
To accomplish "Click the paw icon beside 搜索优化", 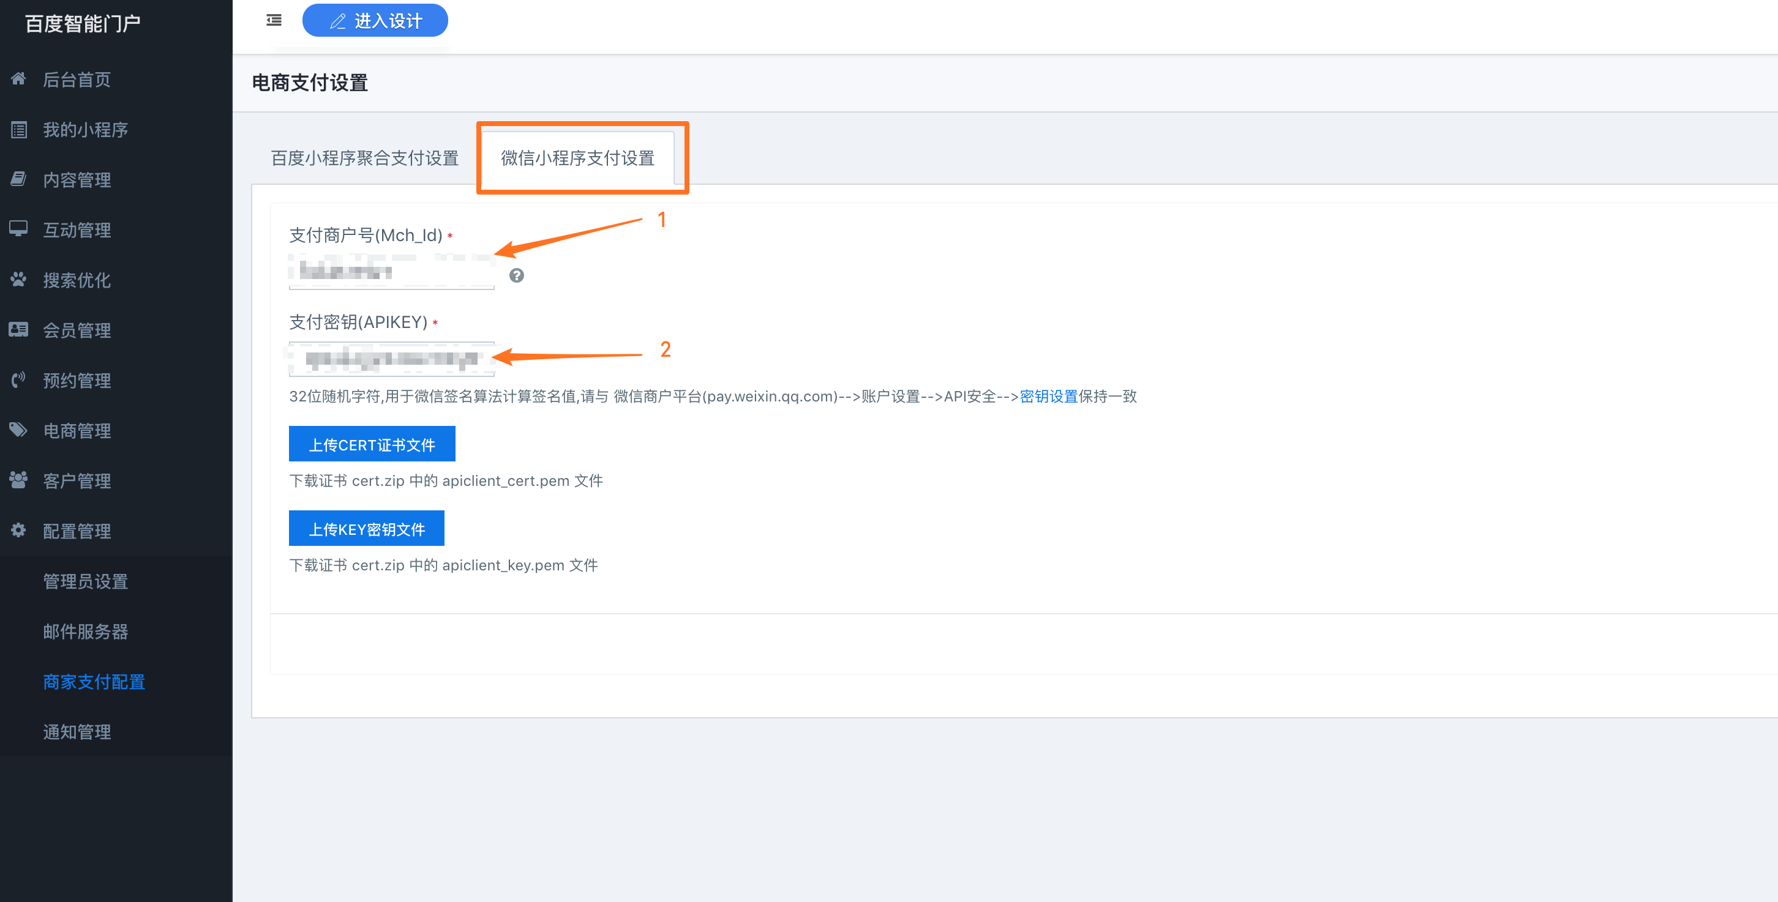I will (x=18, y=279).
